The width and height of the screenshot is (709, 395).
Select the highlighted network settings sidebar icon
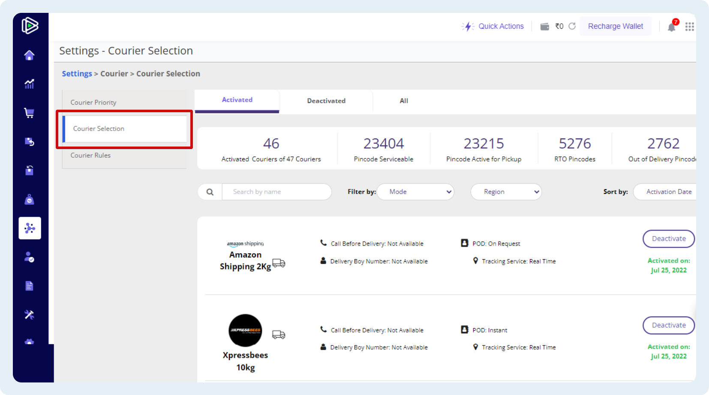point(30,228)
